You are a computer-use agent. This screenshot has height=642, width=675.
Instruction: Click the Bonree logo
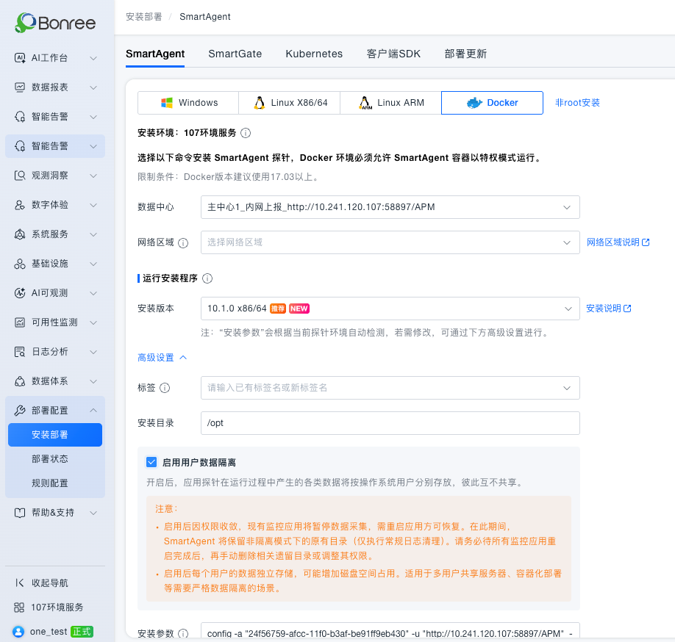[x=55, y=22]
